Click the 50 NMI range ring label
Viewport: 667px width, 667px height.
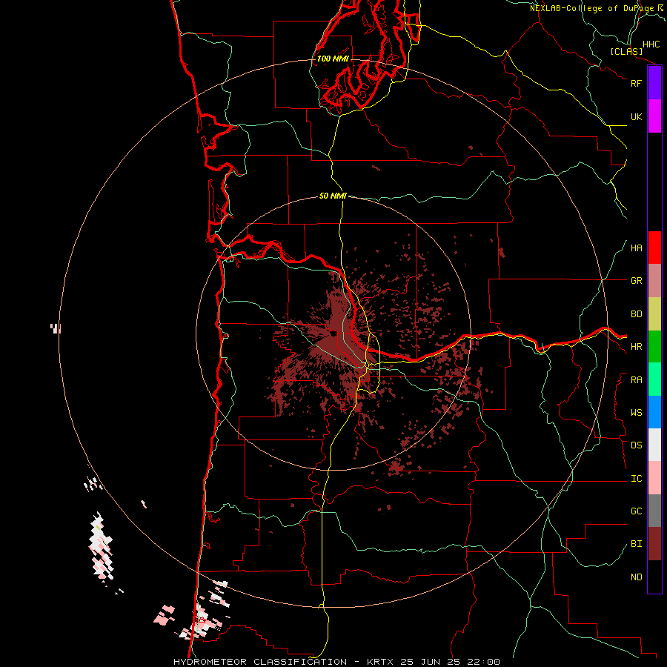[333, 196]
